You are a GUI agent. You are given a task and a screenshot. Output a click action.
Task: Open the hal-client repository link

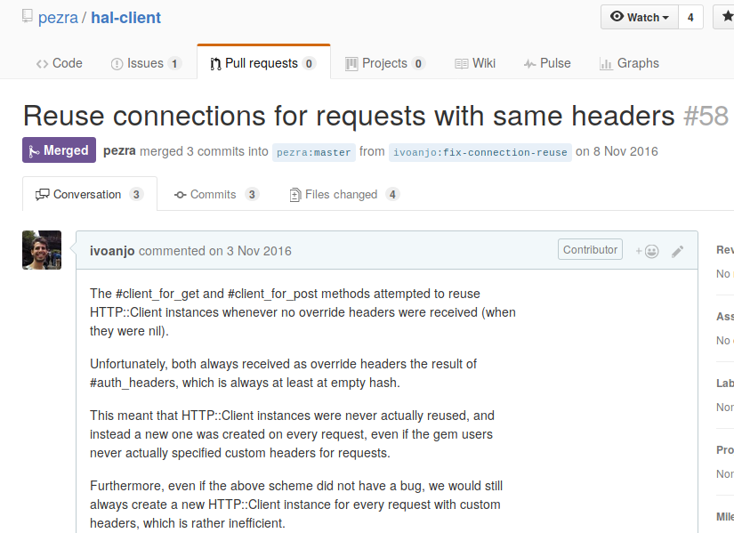point(126,18)
